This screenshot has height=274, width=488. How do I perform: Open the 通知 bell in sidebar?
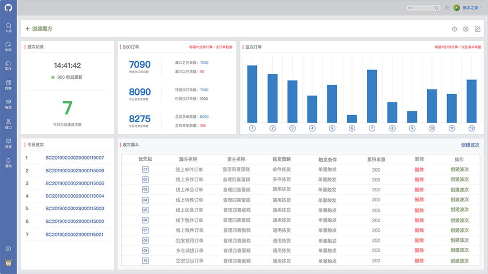point(8,162)
